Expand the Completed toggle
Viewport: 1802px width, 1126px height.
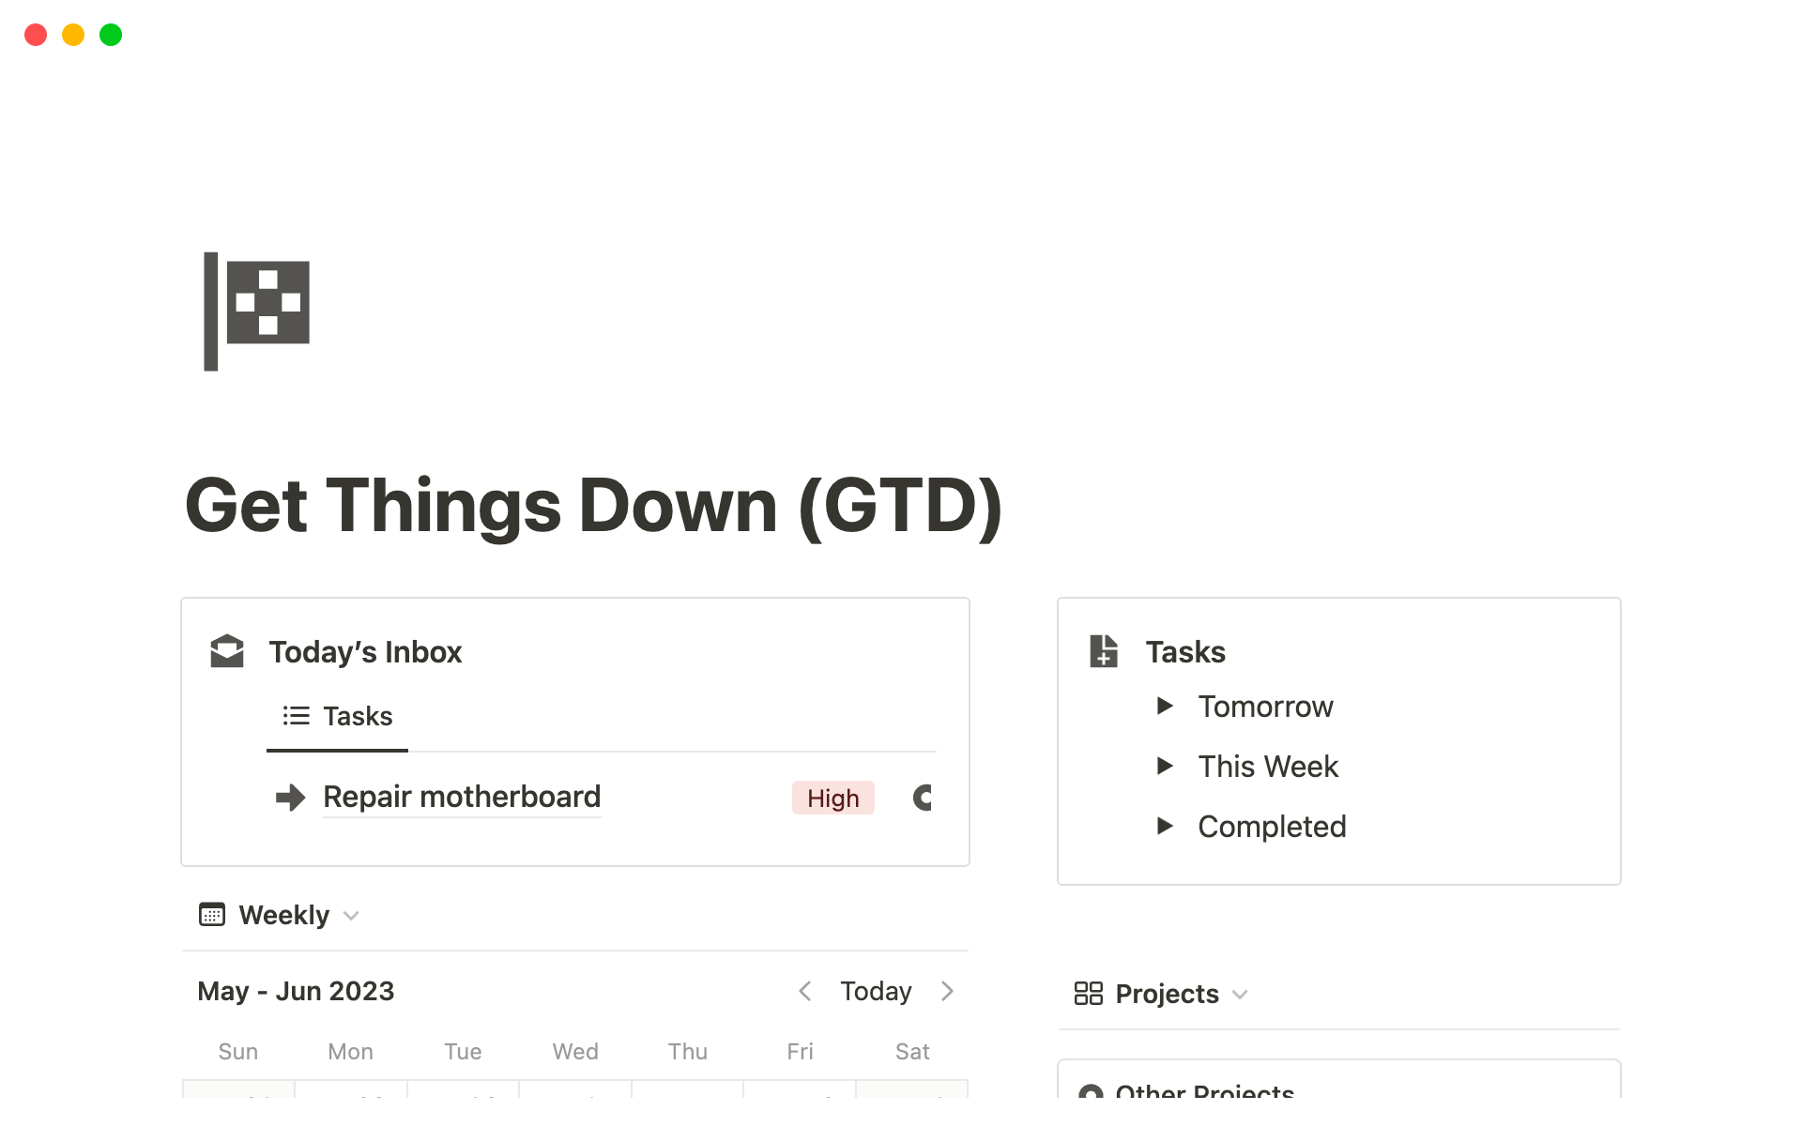[1165, 826]
